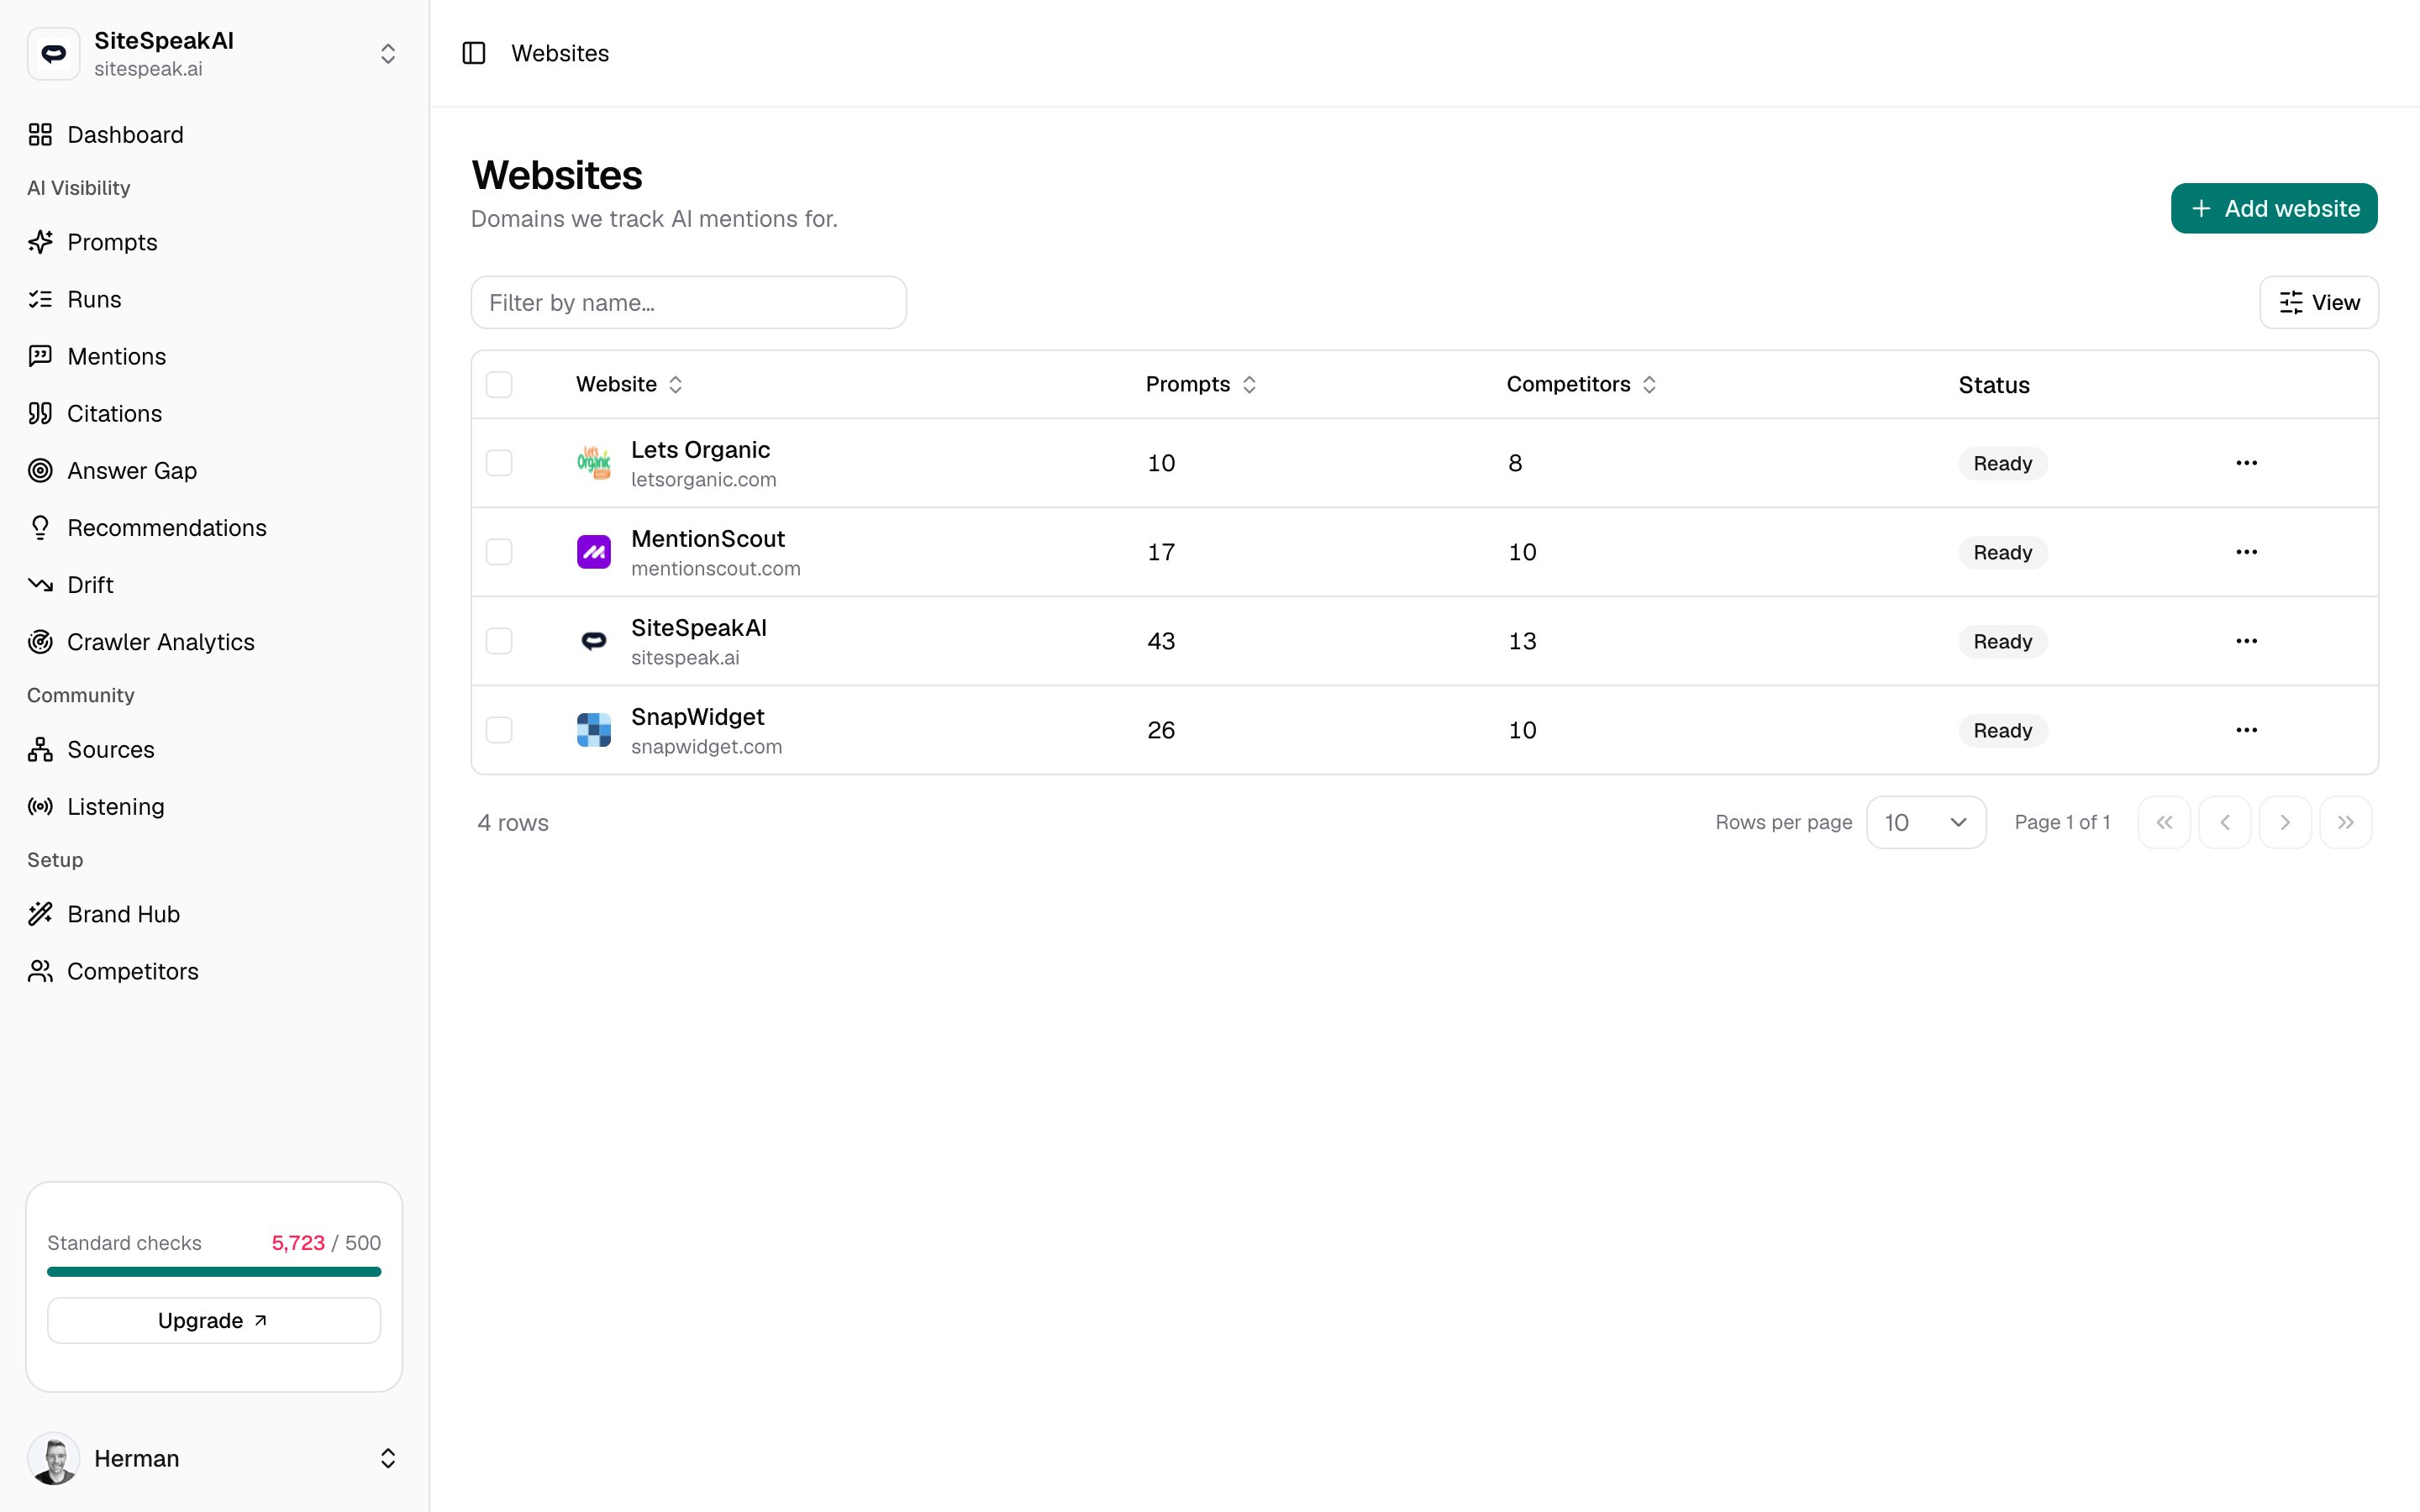The height and width of the screenshot is (1512, 2420).
Task: Open the Prompts page
Action: pos(214,242)
